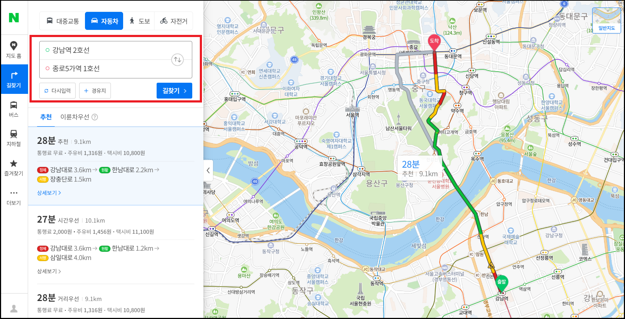Screen dimensions: 625x319
Task: Click the 28분 route info bubble on map
Action: pyautogui.click(x=420, y=169)
